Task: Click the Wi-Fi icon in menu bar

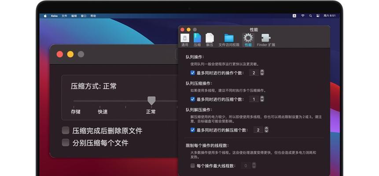Action: [x=302, y=16]
